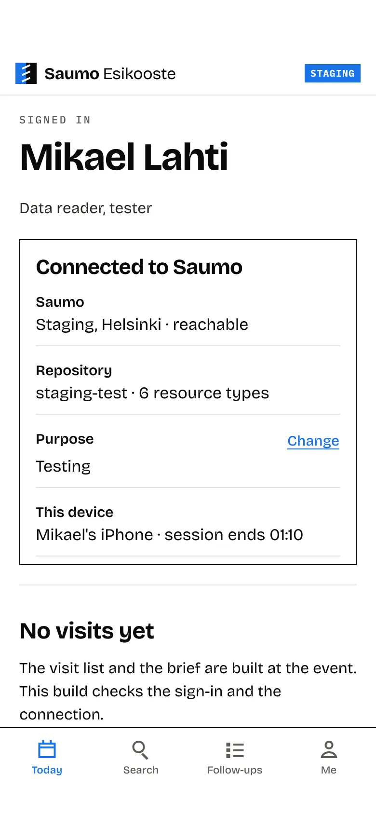The image size is (376, 814).
Task: Select the Mikael Lahti name heading
Action: pos(124,157)
